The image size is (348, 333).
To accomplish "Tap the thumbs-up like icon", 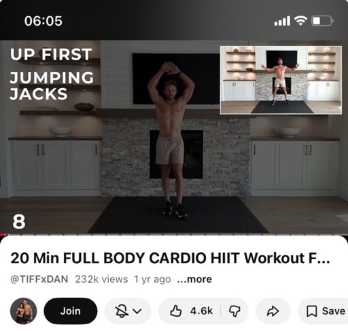I will click(x=176, y=311).
